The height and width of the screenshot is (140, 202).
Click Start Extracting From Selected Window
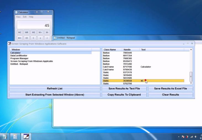point(55,95)
